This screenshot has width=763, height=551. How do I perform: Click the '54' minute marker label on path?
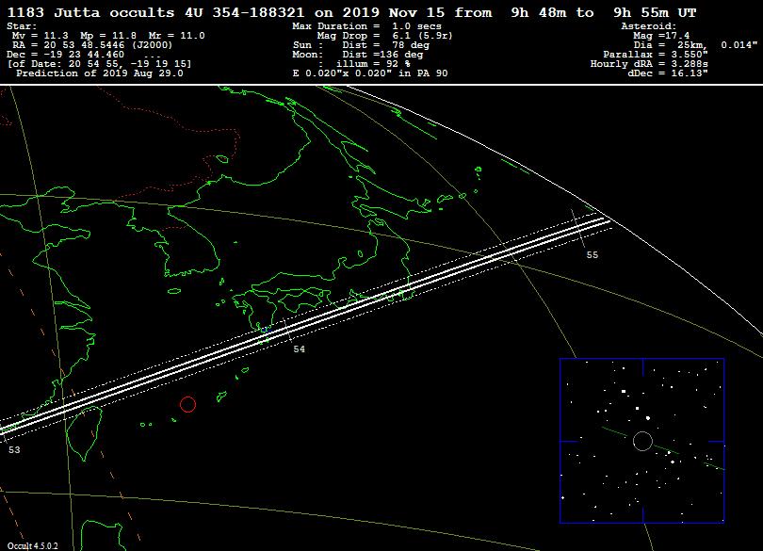[x=300, y=349]
